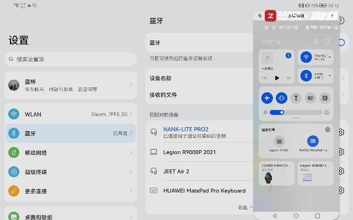353x220 pixels.
Task: Open settings gear for Legion R9000P 2021
Action: 341,152
